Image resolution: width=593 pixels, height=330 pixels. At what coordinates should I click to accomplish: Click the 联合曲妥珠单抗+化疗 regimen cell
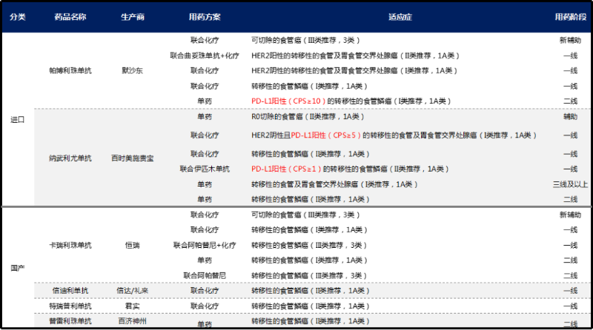(x=204, y=55)
